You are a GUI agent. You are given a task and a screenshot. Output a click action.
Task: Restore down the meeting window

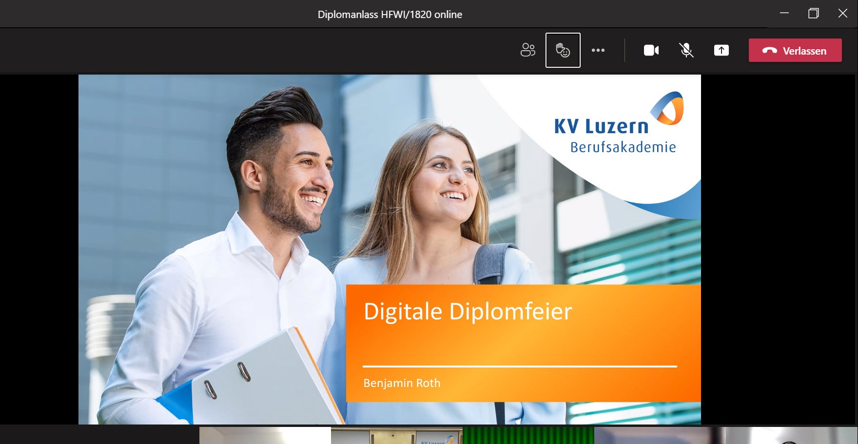813,13
